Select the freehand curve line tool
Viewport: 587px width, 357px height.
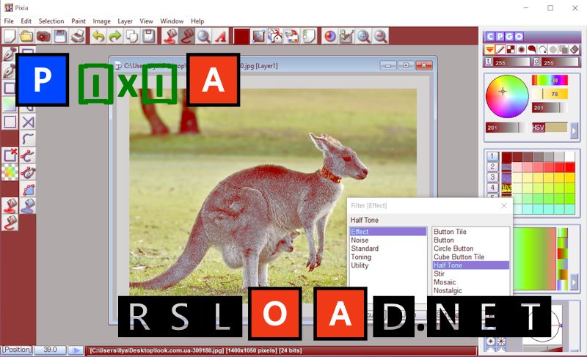tap(28, 139)
